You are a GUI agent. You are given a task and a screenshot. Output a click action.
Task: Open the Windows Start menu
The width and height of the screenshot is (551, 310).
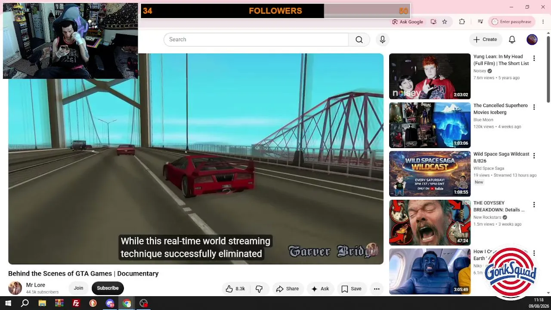[8, 304]
